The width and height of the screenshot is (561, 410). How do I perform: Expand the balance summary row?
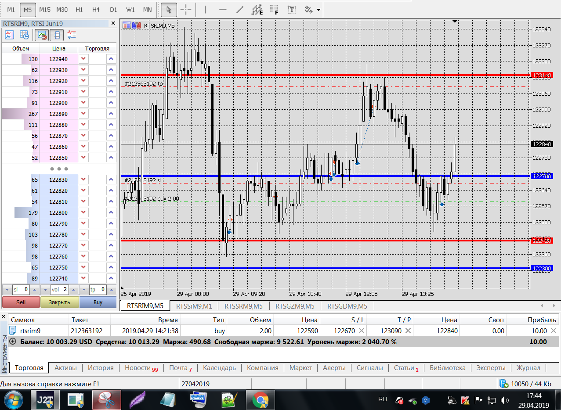[x=12, y=342]
